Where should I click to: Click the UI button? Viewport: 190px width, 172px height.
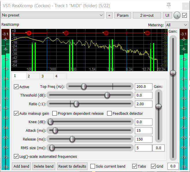[167, 15]
